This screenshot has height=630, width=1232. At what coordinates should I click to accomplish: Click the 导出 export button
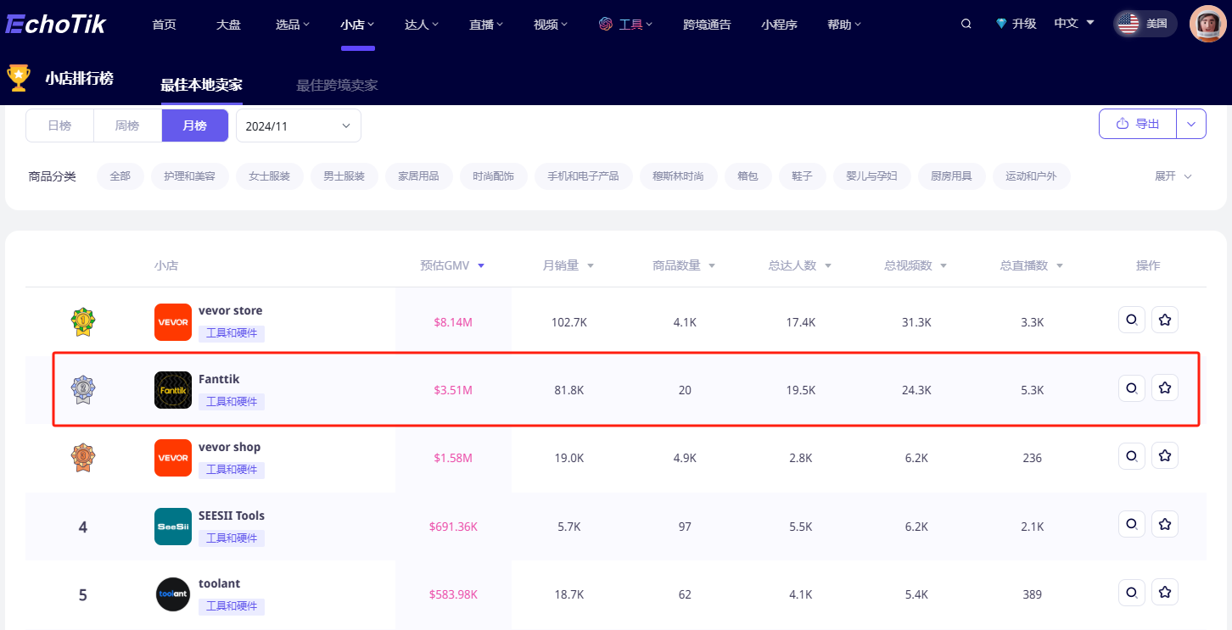[x=1138, y=124]
